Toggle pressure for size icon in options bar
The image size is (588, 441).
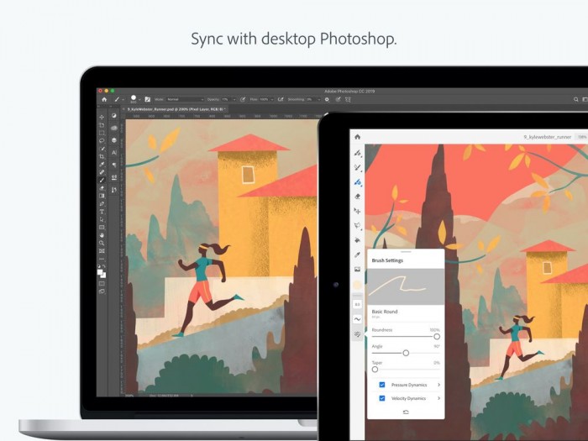tap(338, 99)
